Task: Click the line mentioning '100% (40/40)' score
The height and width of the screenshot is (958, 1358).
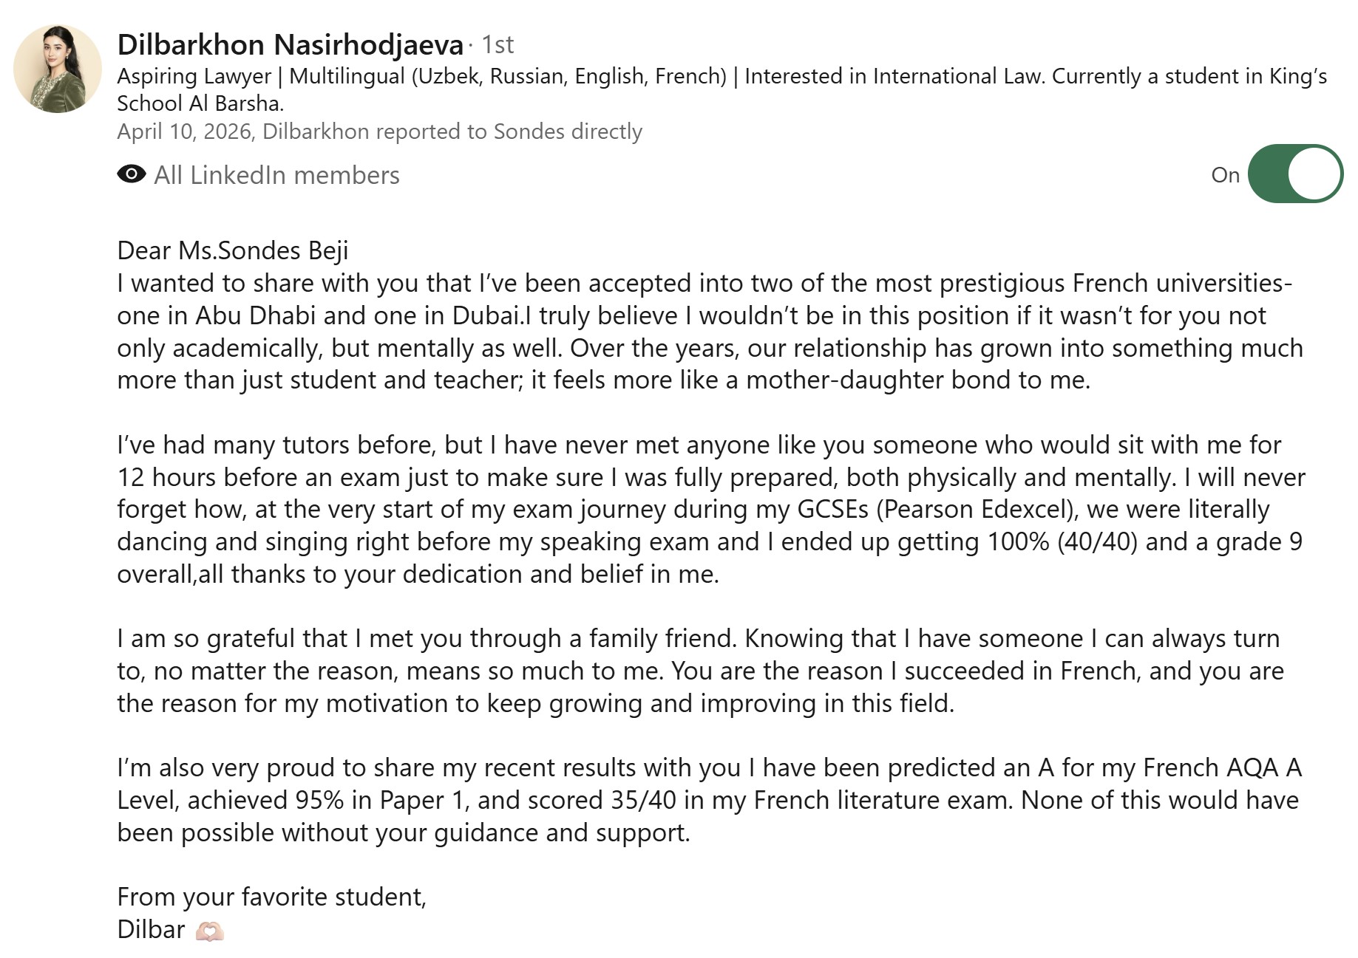Action: (710, 541)
